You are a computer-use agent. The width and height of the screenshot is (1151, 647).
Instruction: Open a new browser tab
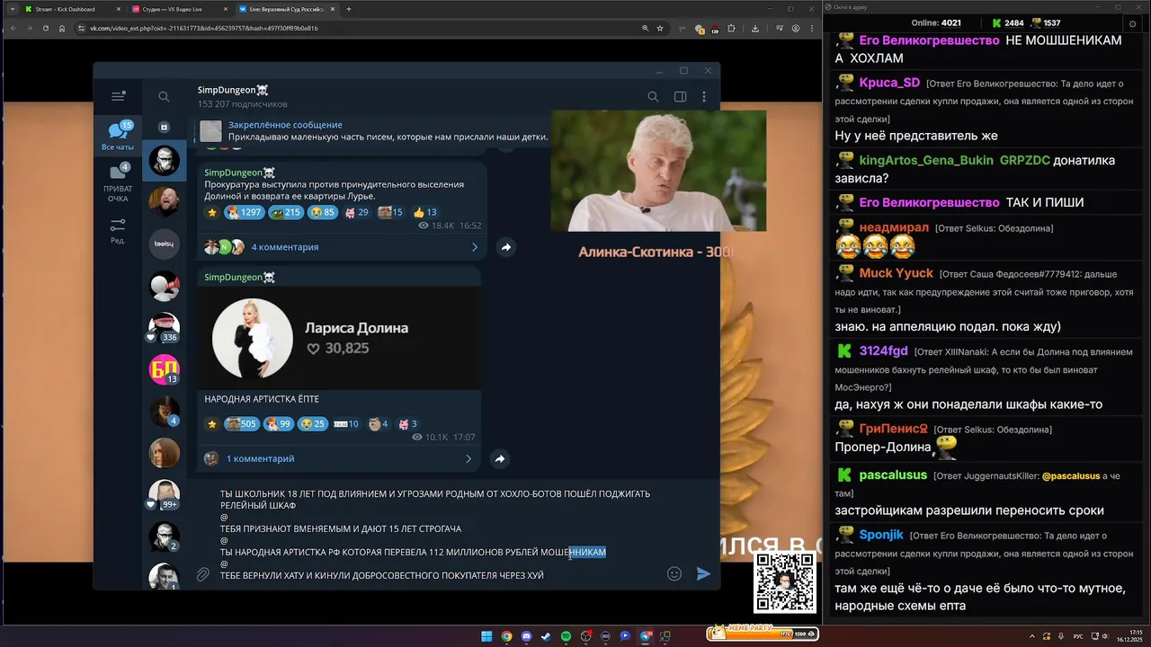(349, 9)
